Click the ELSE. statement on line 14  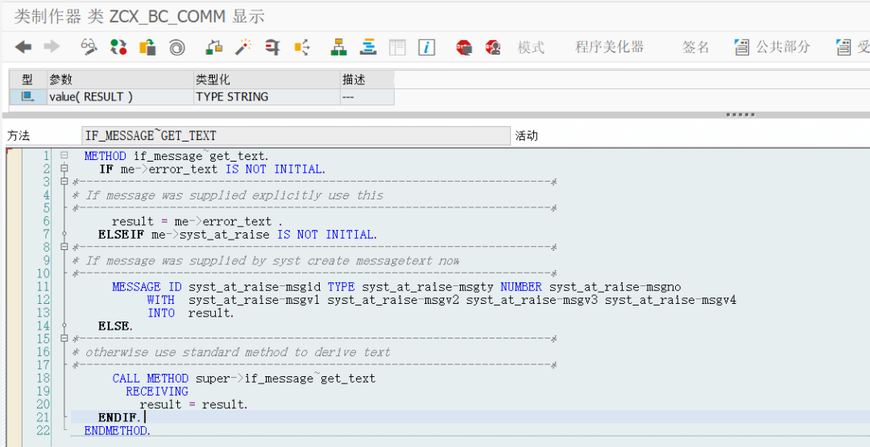[x=115, y=326]
